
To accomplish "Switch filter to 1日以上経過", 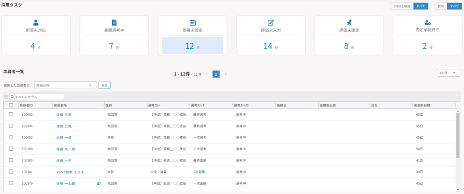I will point(402,7).
